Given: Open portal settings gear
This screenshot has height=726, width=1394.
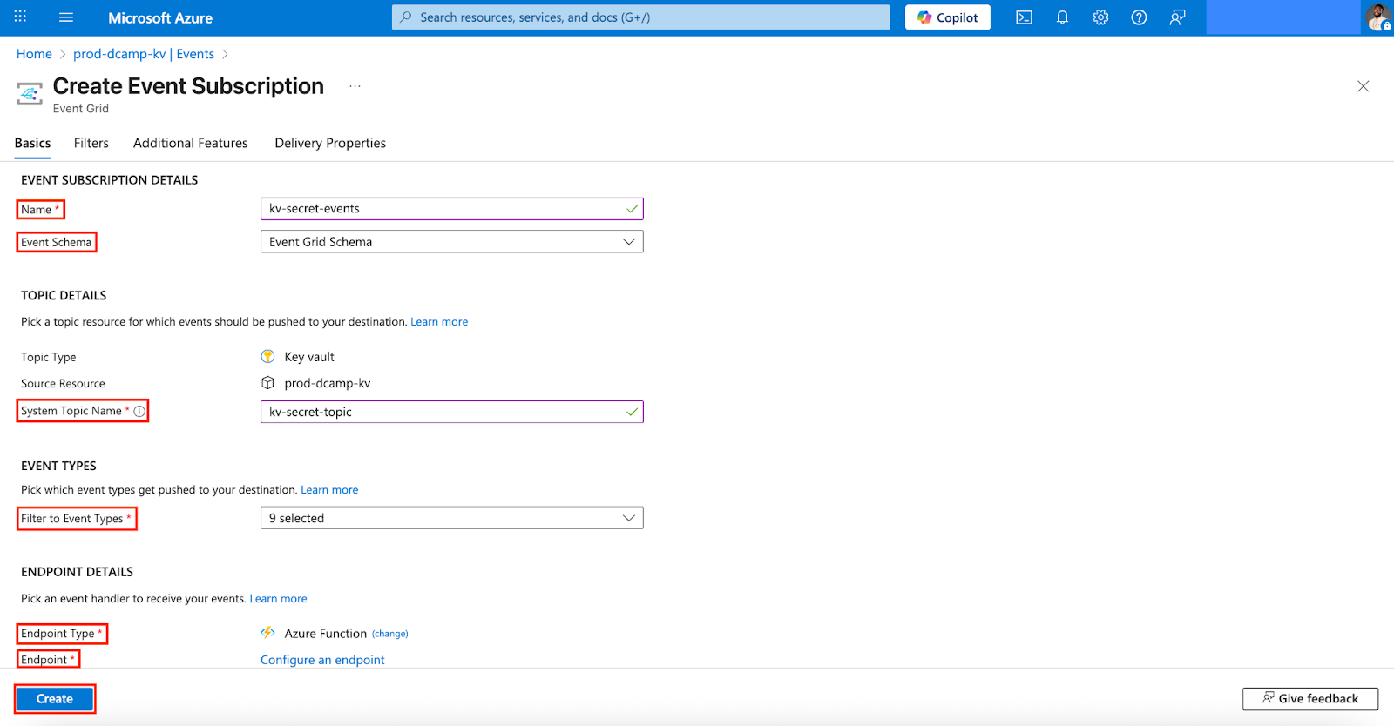Looking at the screenshot, I should (1100, 17).
